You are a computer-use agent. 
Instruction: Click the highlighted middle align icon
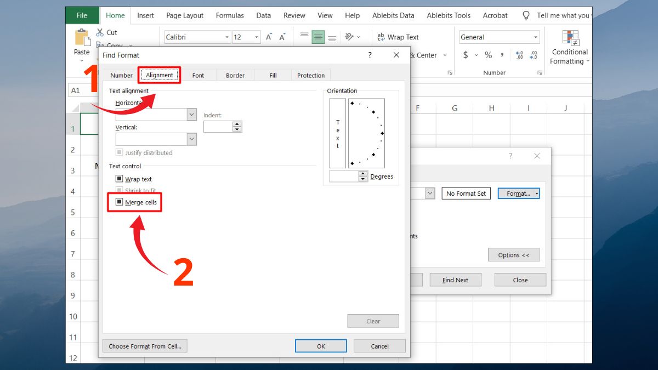[x=318, y=37]
